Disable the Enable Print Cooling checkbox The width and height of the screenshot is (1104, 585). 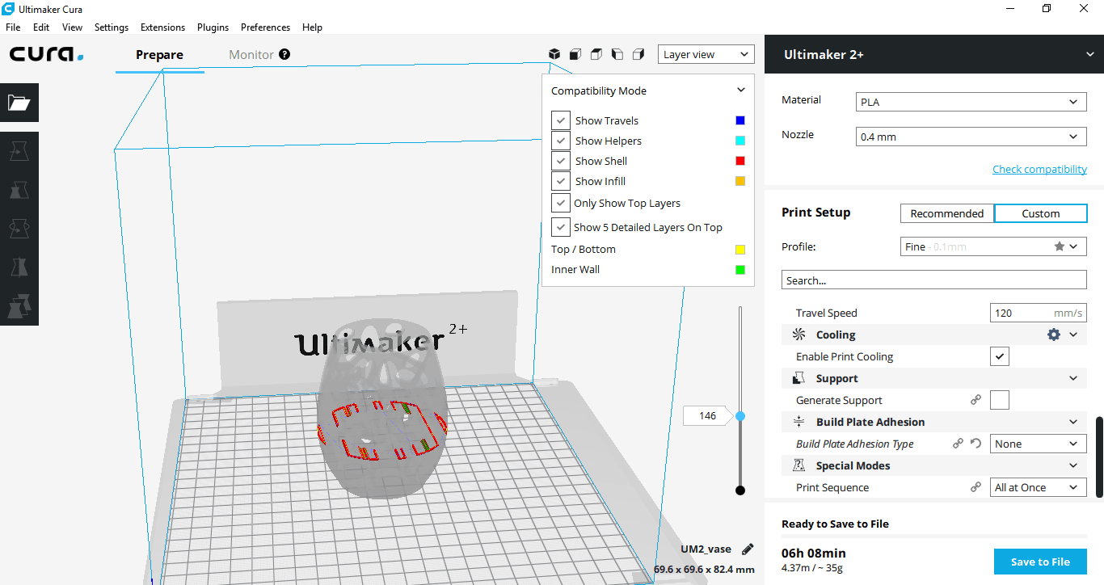[x=1000, y=356]
